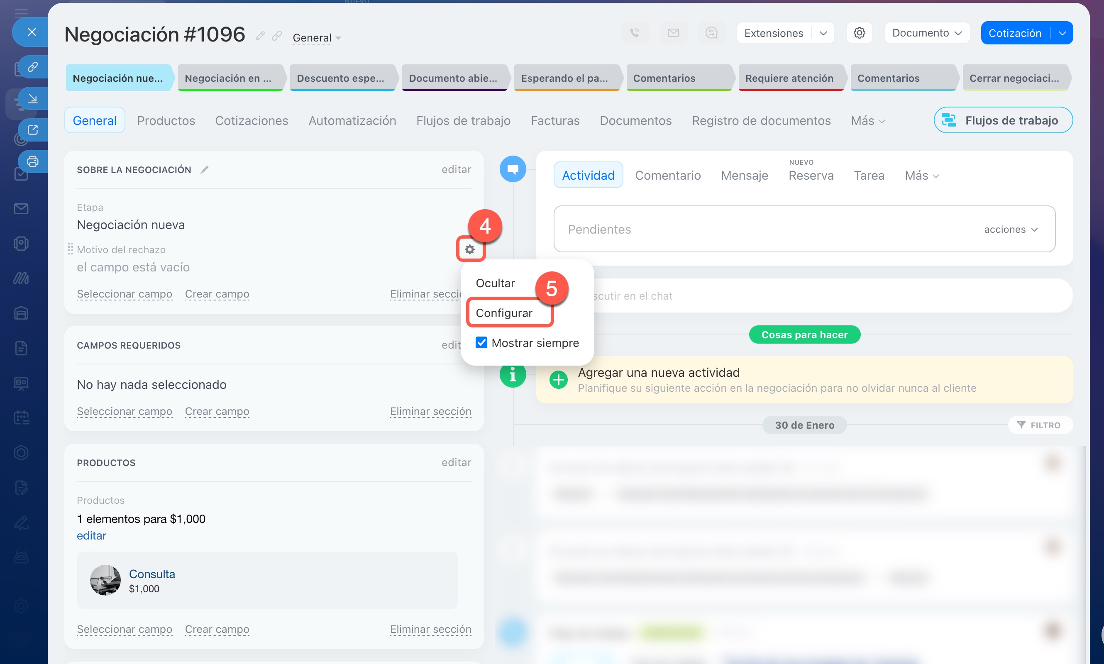1104x664 pixels.
Task: Expand the Extensiones dropdown arrow
Action: pyautogui.click(x=823, y=33)
